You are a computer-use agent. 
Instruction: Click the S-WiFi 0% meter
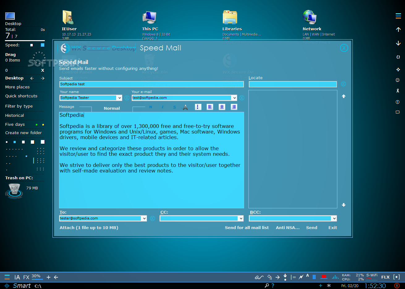click(x=372, y=277)
